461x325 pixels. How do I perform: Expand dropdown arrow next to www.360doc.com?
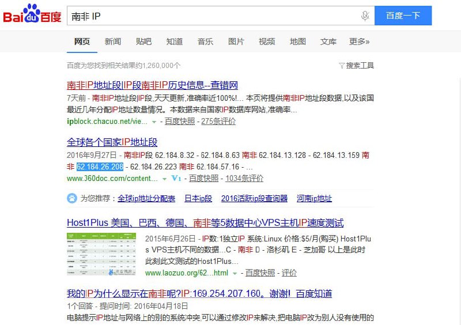coord(164,179)
